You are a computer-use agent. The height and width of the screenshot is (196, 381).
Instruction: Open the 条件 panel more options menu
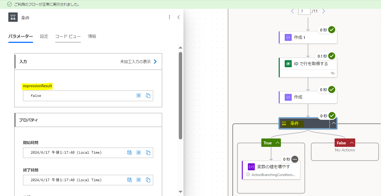point(169,17)
